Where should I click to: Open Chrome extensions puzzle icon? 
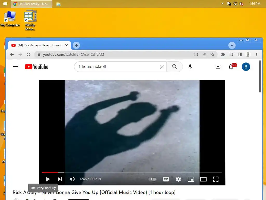(x=223, y=54)
